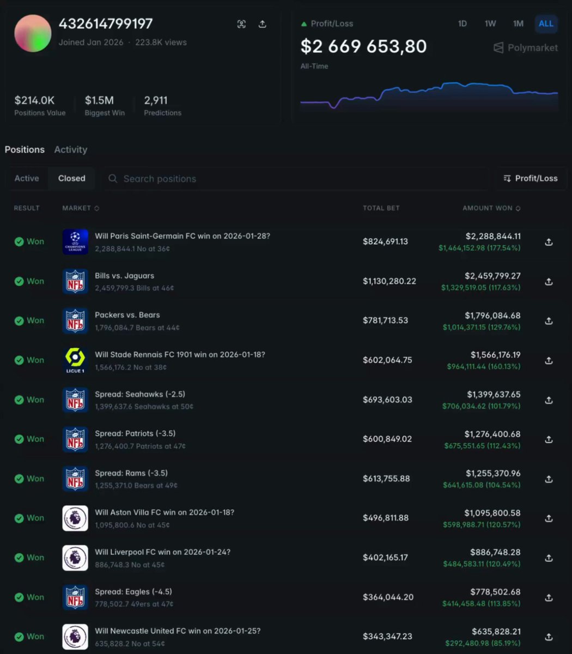Image resolution: width=572 pixels, height=654 pixels.
Task: Share the Stade Rennais FC position
Action: pyautogui.click(x=549, y=361)
